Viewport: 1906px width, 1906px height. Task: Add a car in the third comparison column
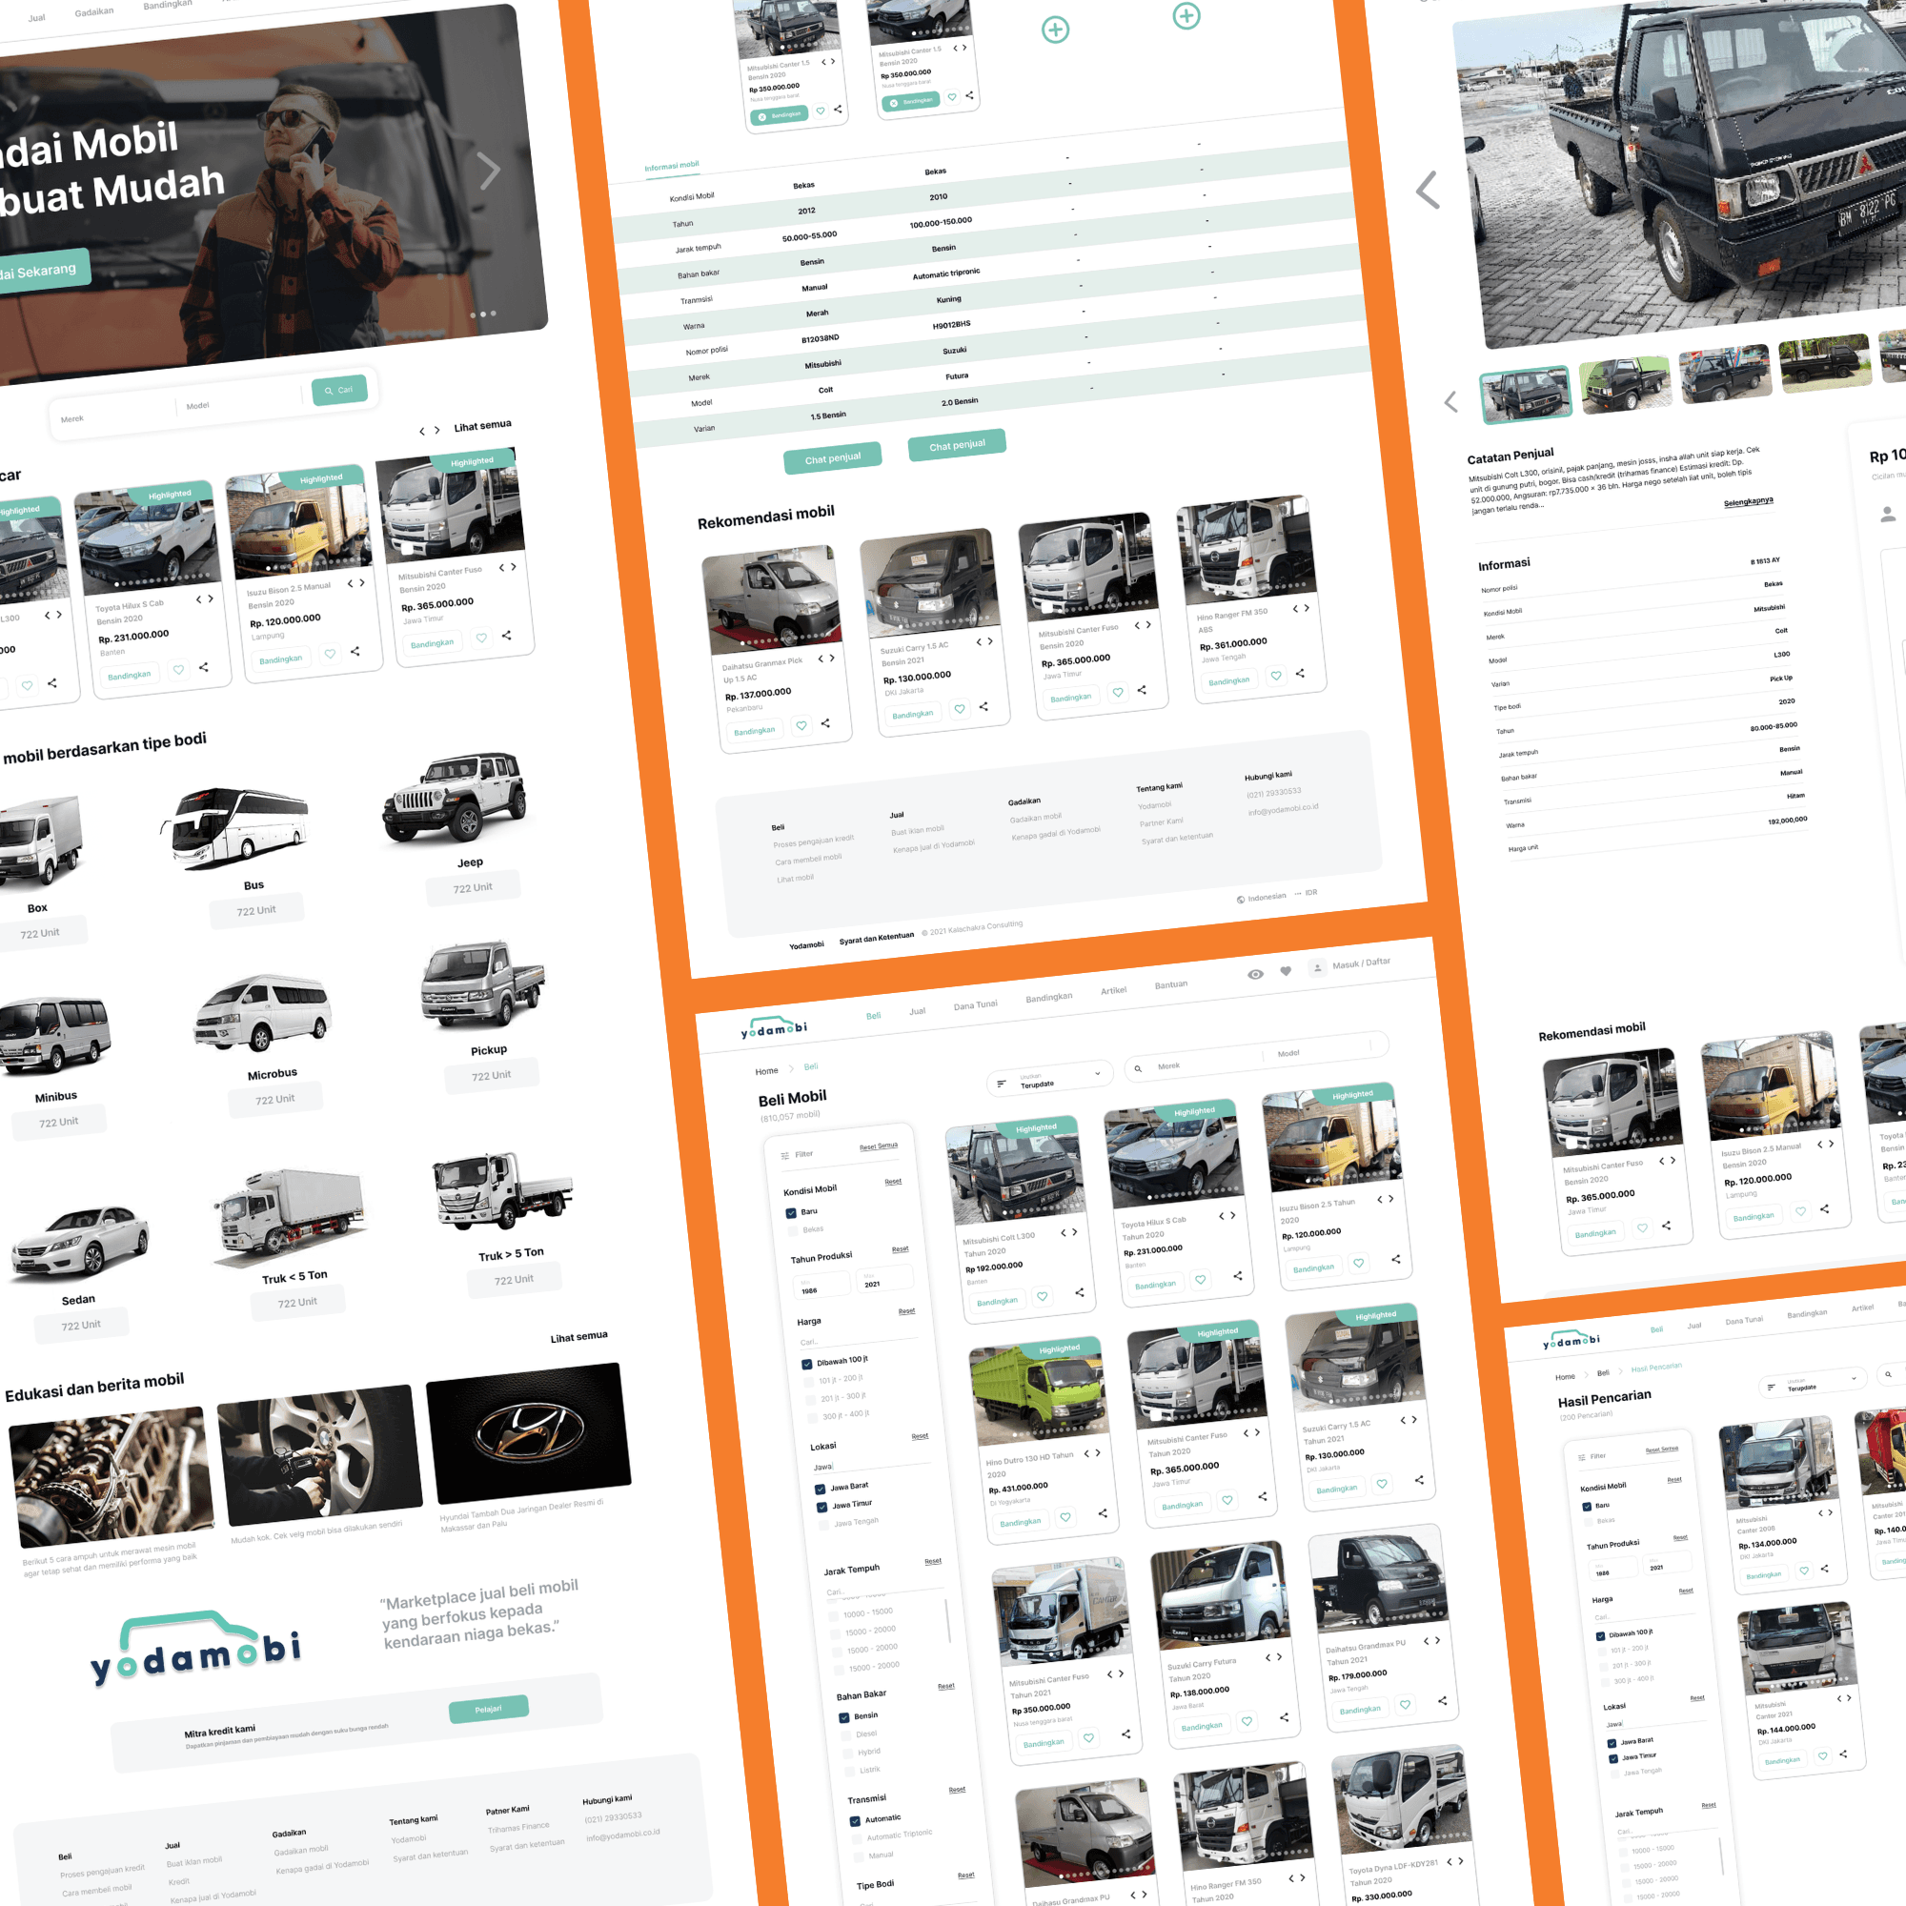(1056, 30)
